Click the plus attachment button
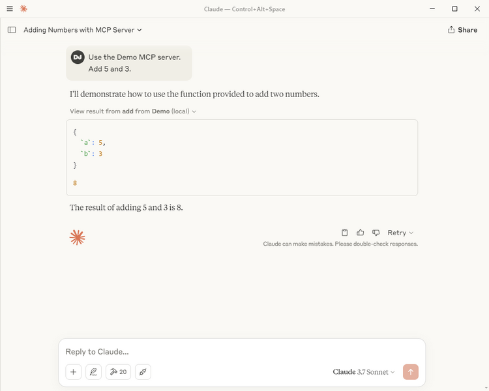The width and height of the screenshot is (489, 391). point(73,372)
